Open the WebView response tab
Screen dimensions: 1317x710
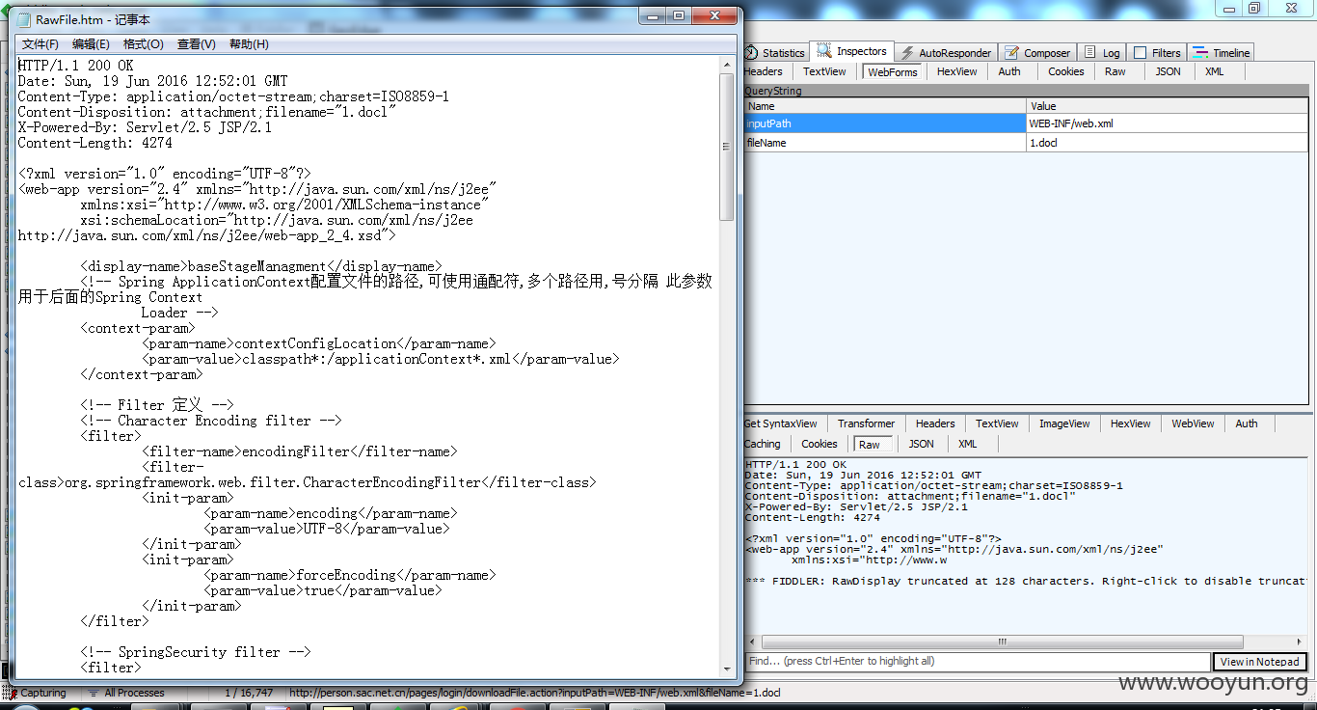pos(1193,423)
